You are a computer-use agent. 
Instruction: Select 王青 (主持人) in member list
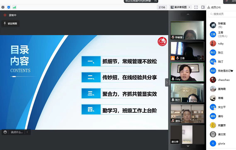coord(223,34)
